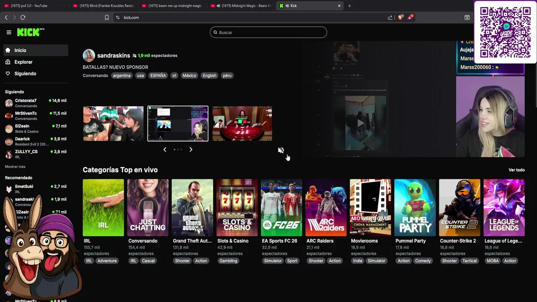Screen dimensions: 537x302
Task: Click the Gambling tag under Slots & Casino
Action: point(228,261)
